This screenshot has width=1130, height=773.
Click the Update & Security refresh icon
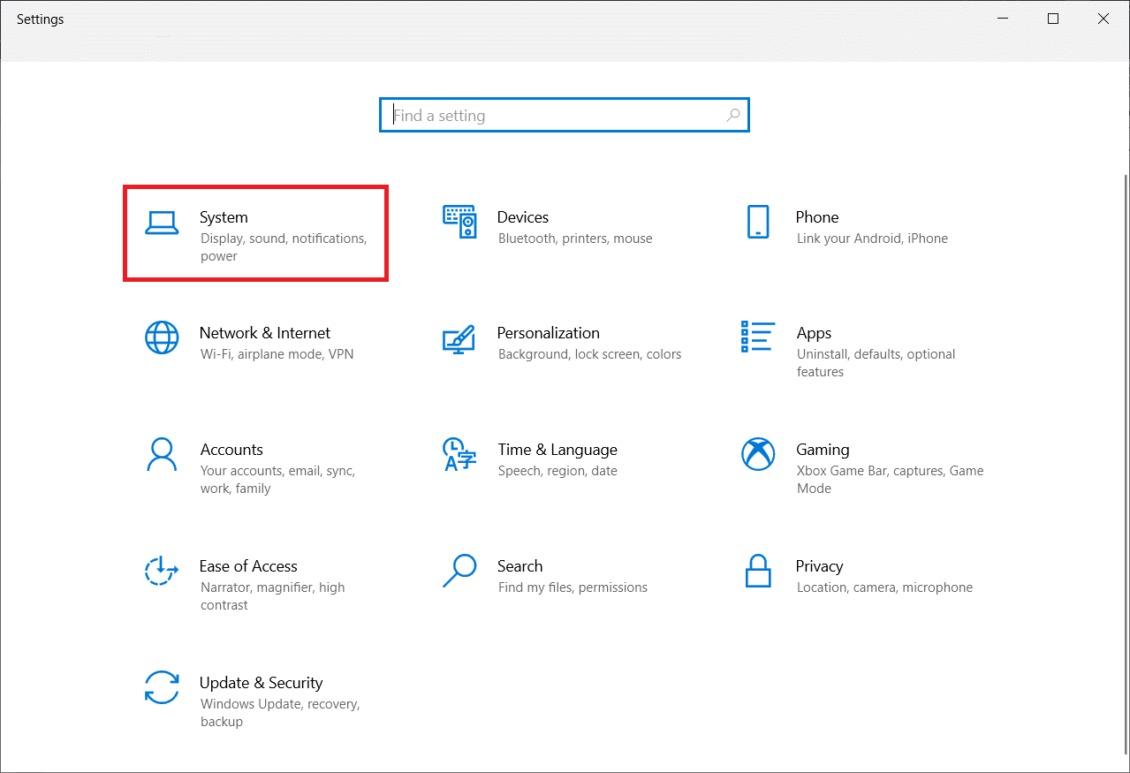pos(162,687)
